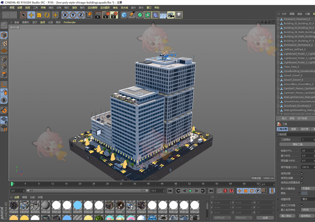The width and height of the screenshot is (315, 222).
Task: Select the spline Pen tool icon
Action: [132, 15]
